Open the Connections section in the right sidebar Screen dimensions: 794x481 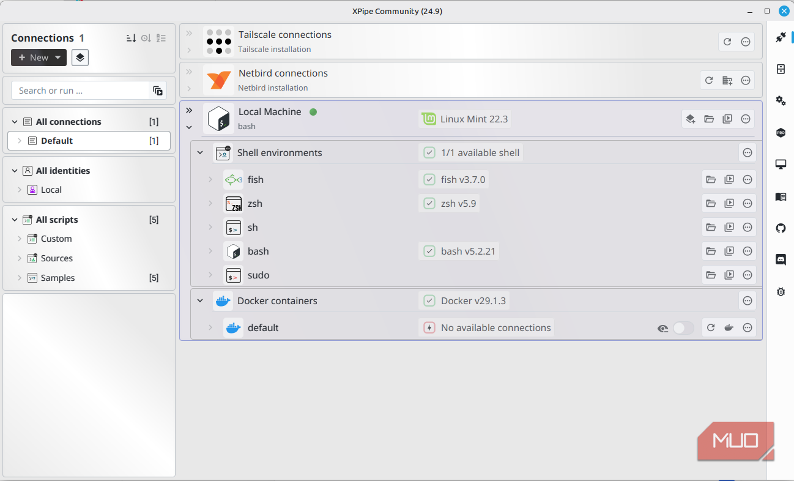click(x=781, y=37)
